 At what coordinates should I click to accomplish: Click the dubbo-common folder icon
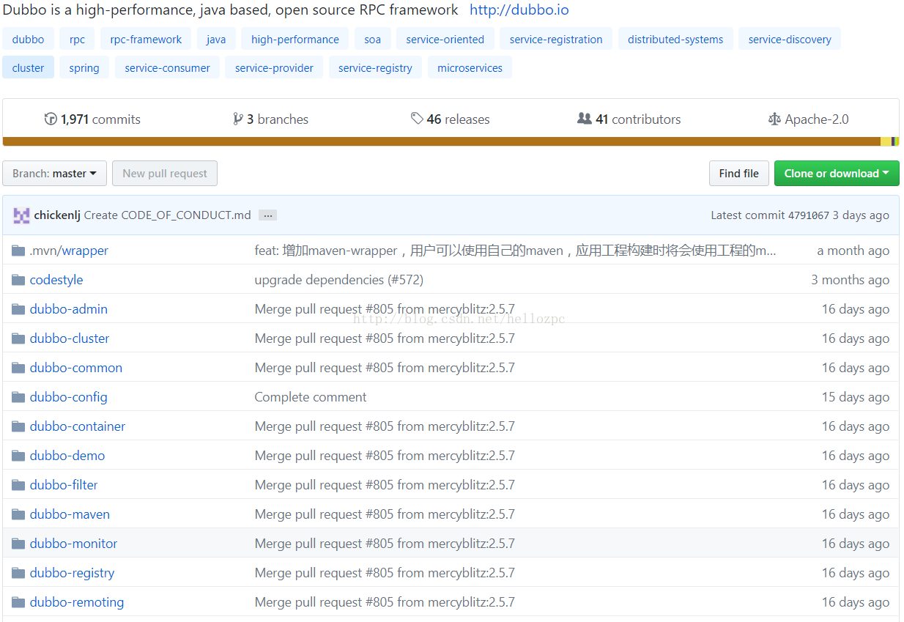point(18,368)
